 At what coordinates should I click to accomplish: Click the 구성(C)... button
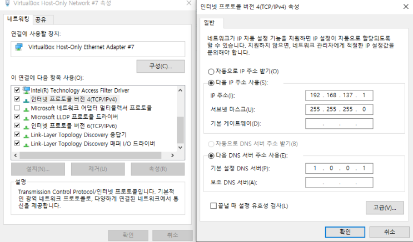[x=161, y=66]
